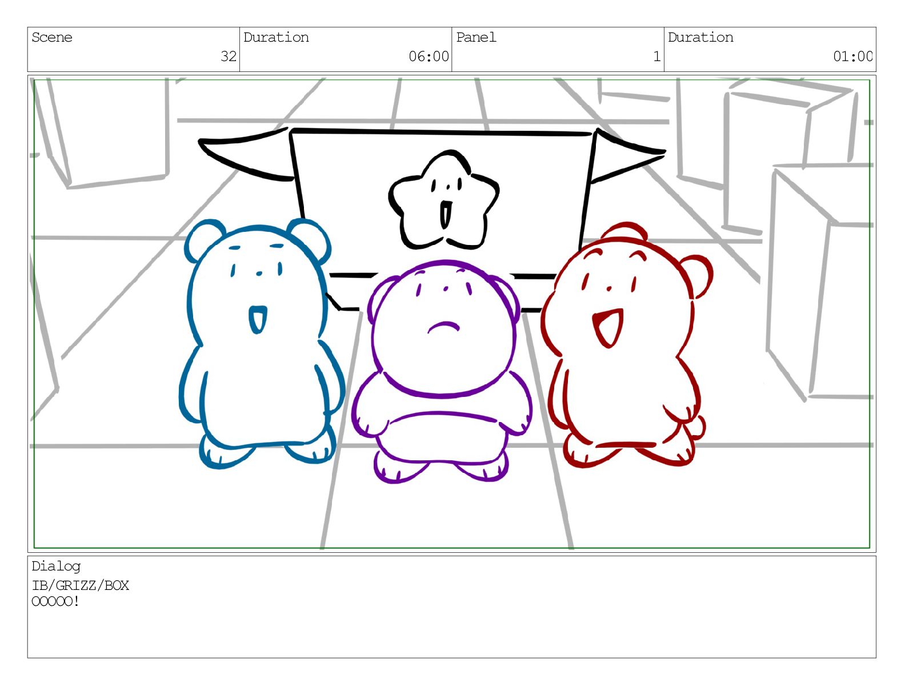The height and width of the screenshot is (699, 905).
Task: Select the IB/GRIZZ/BOX dialog line
Action: pos(81,586)
